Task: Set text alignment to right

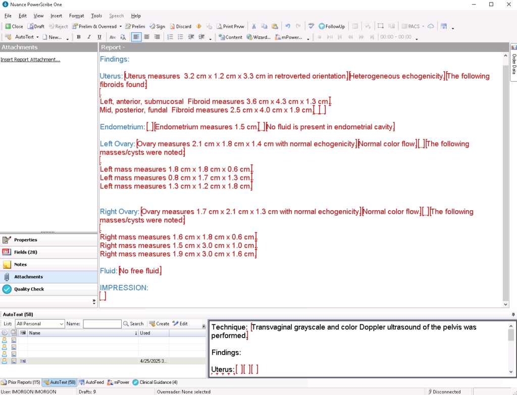Action: click(x=157, y=37)
